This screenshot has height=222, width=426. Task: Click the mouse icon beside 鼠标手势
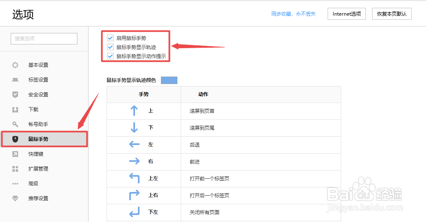[15, 139]
